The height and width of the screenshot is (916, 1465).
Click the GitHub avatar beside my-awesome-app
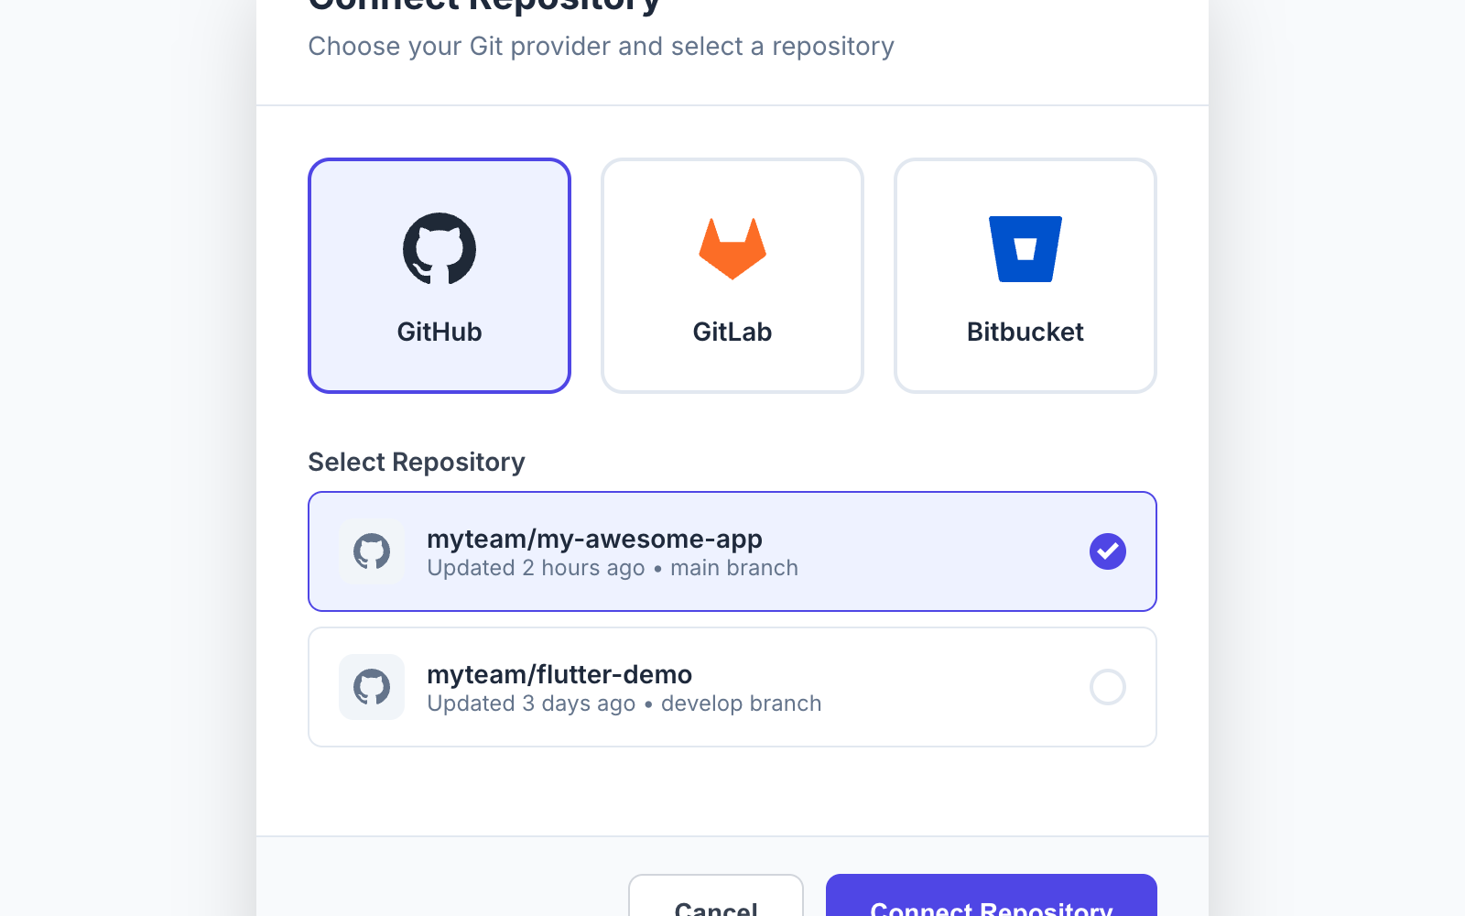point(372,551)
